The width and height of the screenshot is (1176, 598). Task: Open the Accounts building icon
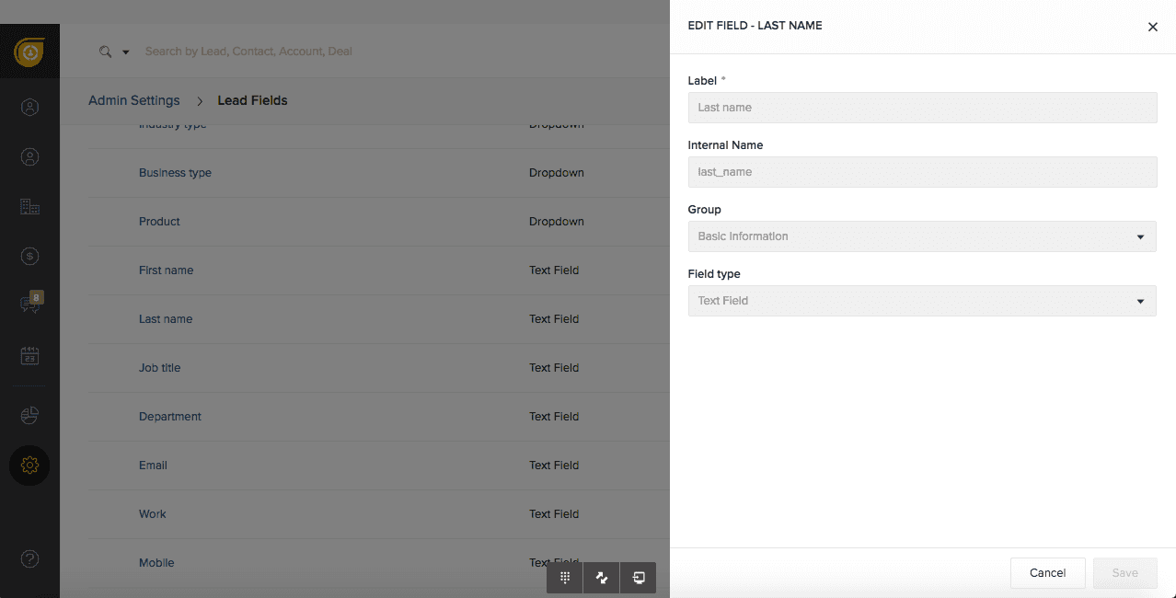pos(29,207)
